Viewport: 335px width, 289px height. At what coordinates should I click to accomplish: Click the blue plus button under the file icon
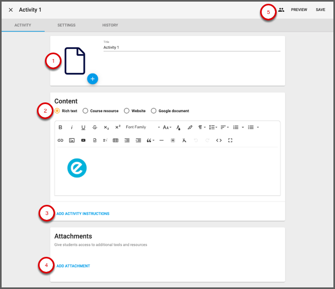tap(93, 79)
